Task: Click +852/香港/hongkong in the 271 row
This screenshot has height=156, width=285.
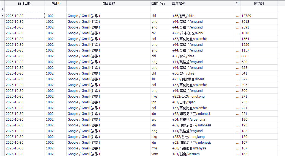Action: tap(203, 97)
